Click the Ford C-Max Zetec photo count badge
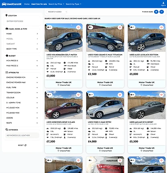The width and height of the screenshot is (167, 173). point(91,95)
